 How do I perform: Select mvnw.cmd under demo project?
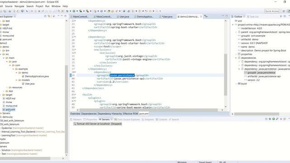tap(10, 106)
